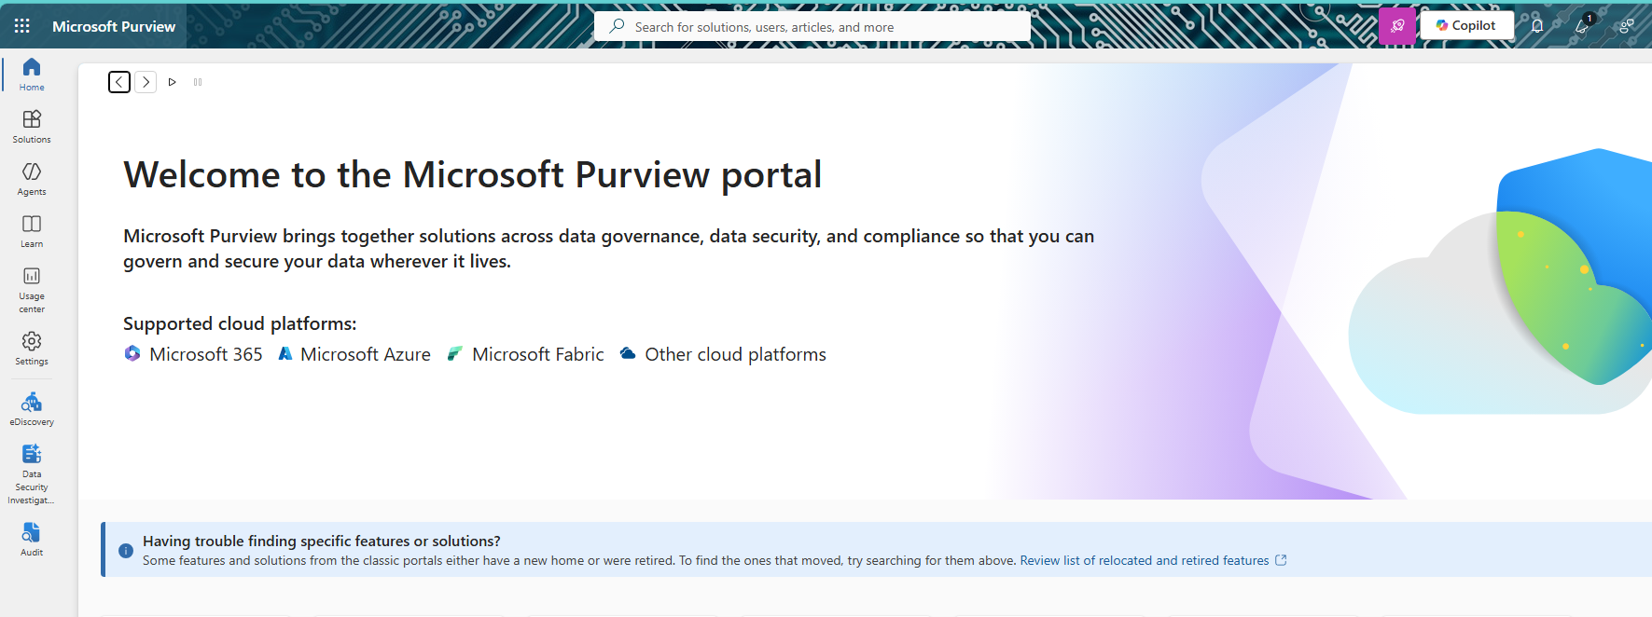Go to Home in the sidebar
The height and width of the screenshot is (617, 1652).
click(x=32, y=75)
